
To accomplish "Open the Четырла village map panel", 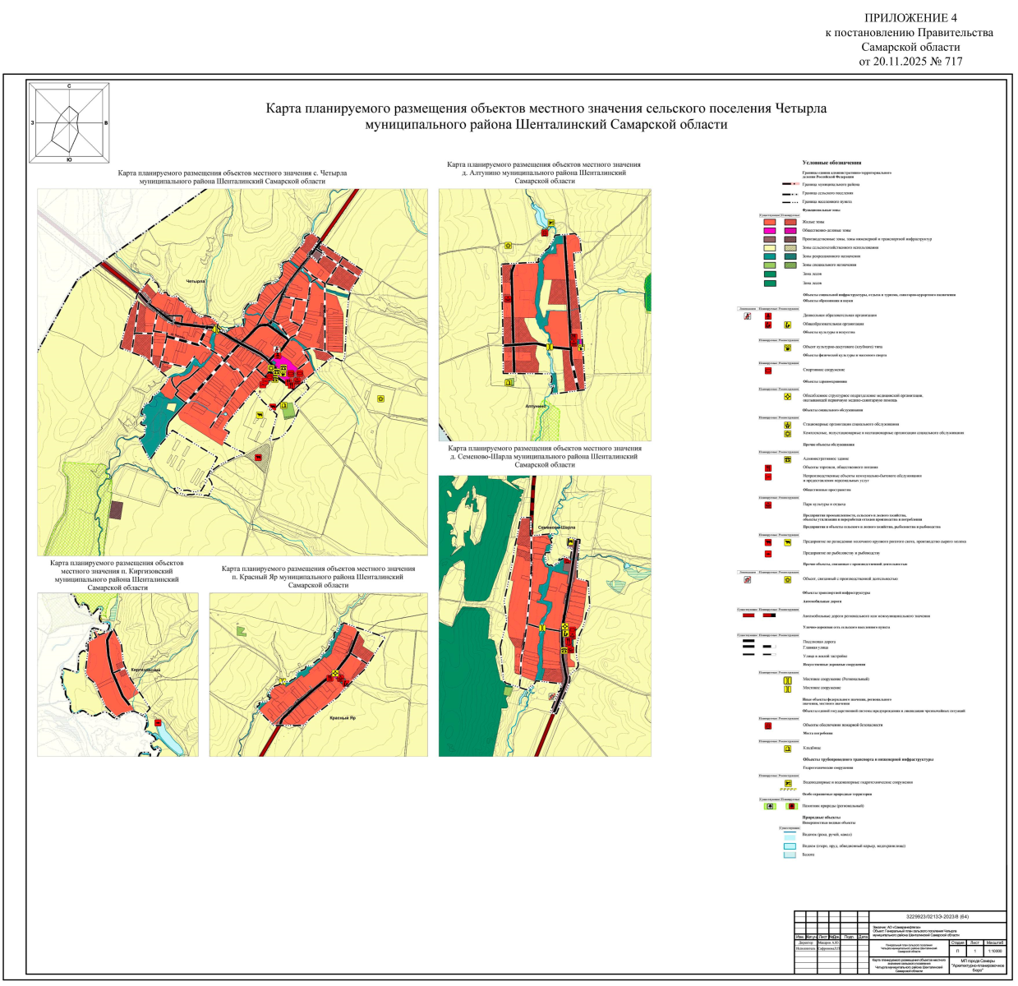I will coord(233,371).
